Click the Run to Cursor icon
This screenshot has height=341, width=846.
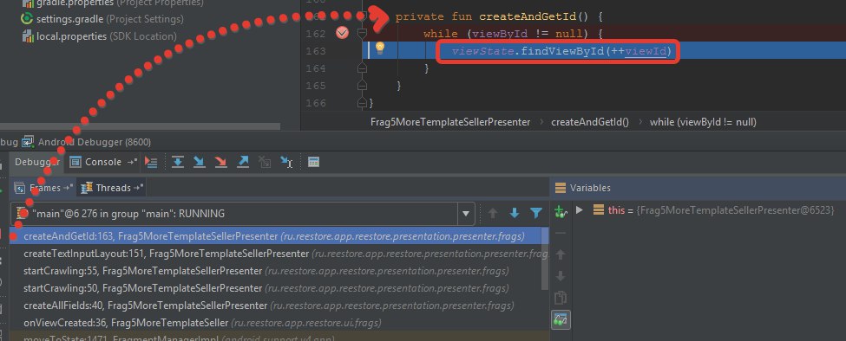coord(286,162)
